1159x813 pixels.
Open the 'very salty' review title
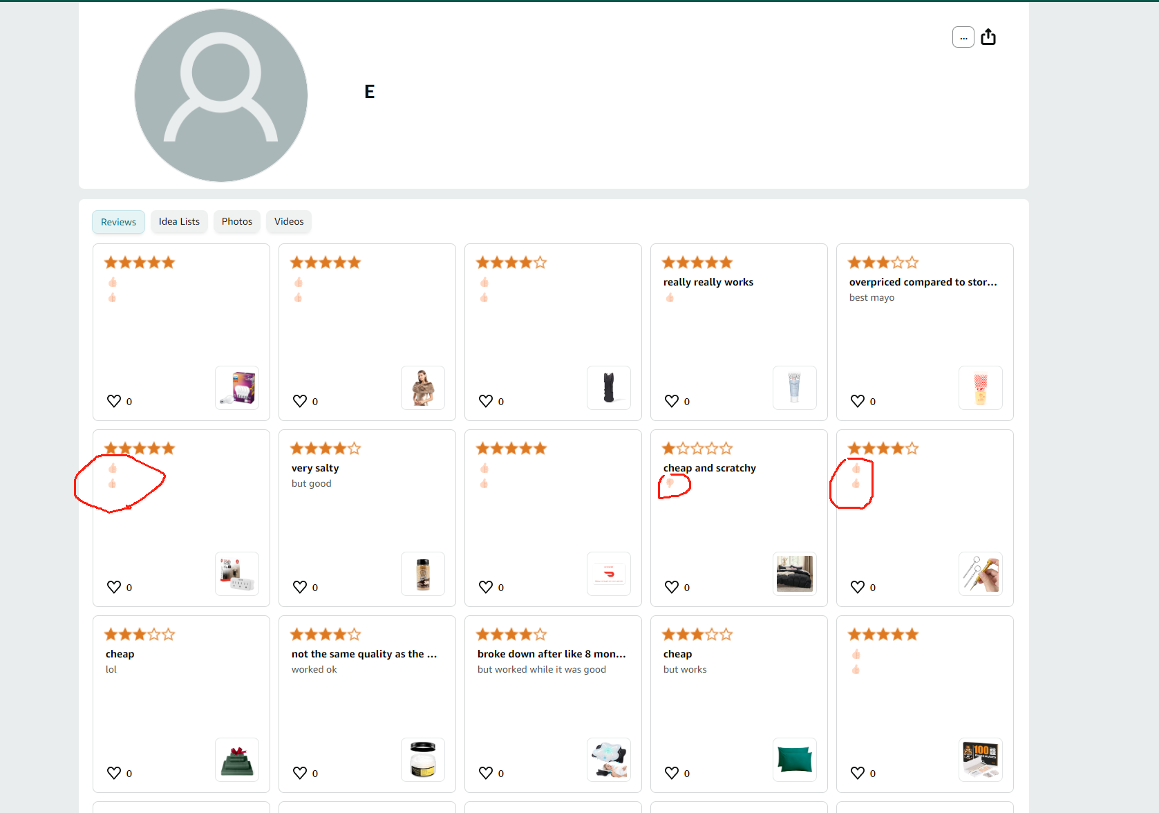coord(315,468)
